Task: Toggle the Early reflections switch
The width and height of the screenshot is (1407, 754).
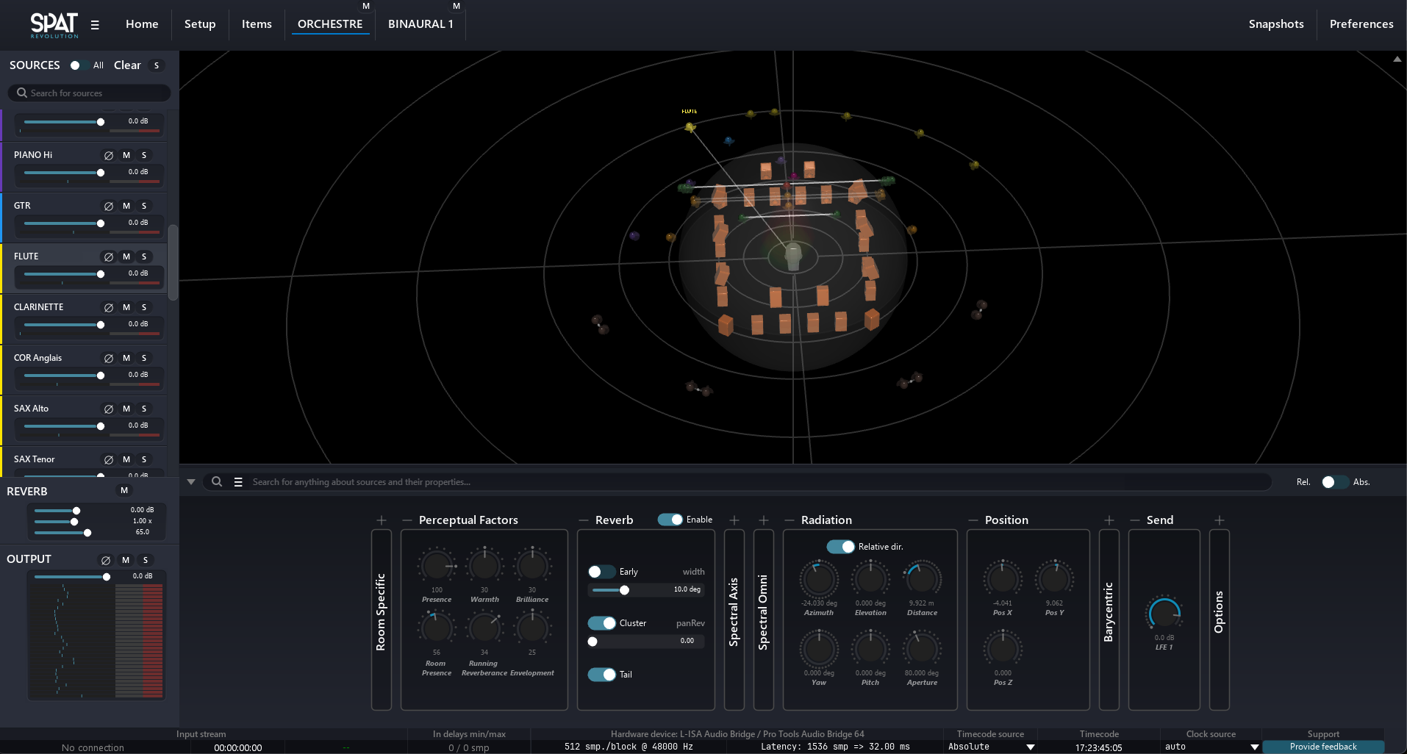Action: click(x=601, y=572)
